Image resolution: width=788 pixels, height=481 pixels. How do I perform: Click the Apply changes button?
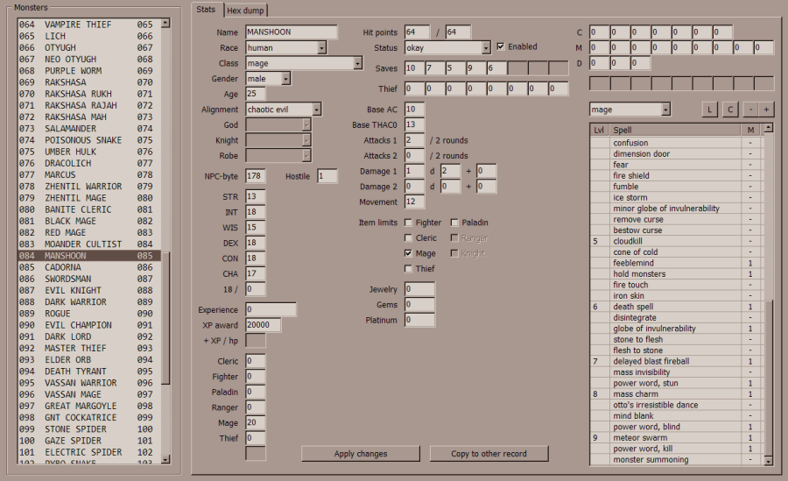pyautogui.click(x=361, y=454)
